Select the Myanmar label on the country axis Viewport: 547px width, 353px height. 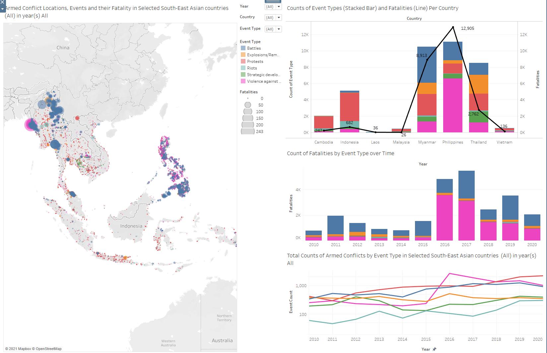coord(427,142)
